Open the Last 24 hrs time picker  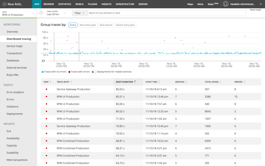pyautogui.click(x=56, y=13)
